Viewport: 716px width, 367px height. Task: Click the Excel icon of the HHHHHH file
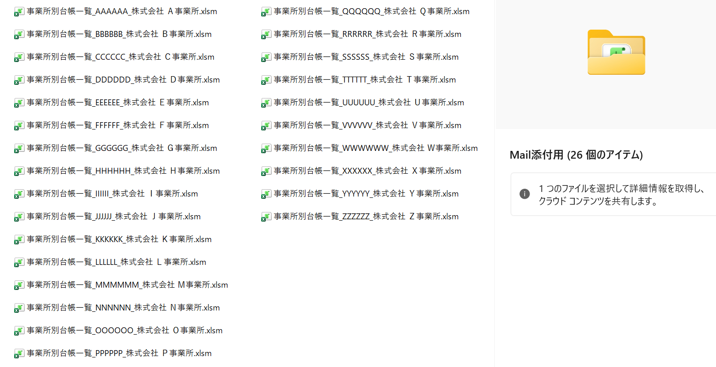point(19,171)
